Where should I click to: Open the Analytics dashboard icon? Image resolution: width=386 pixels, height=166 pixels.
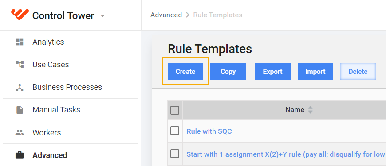click(20, 42)
